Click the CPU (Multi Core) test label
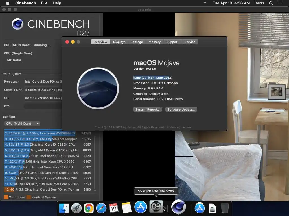289x216 pixels. (x=17, y=45)
